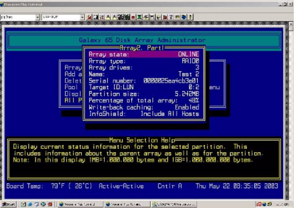Viewport: 294px width, 208px height.
Task: Click the Procomm Plus title bar icon
Action: [3, 4]
